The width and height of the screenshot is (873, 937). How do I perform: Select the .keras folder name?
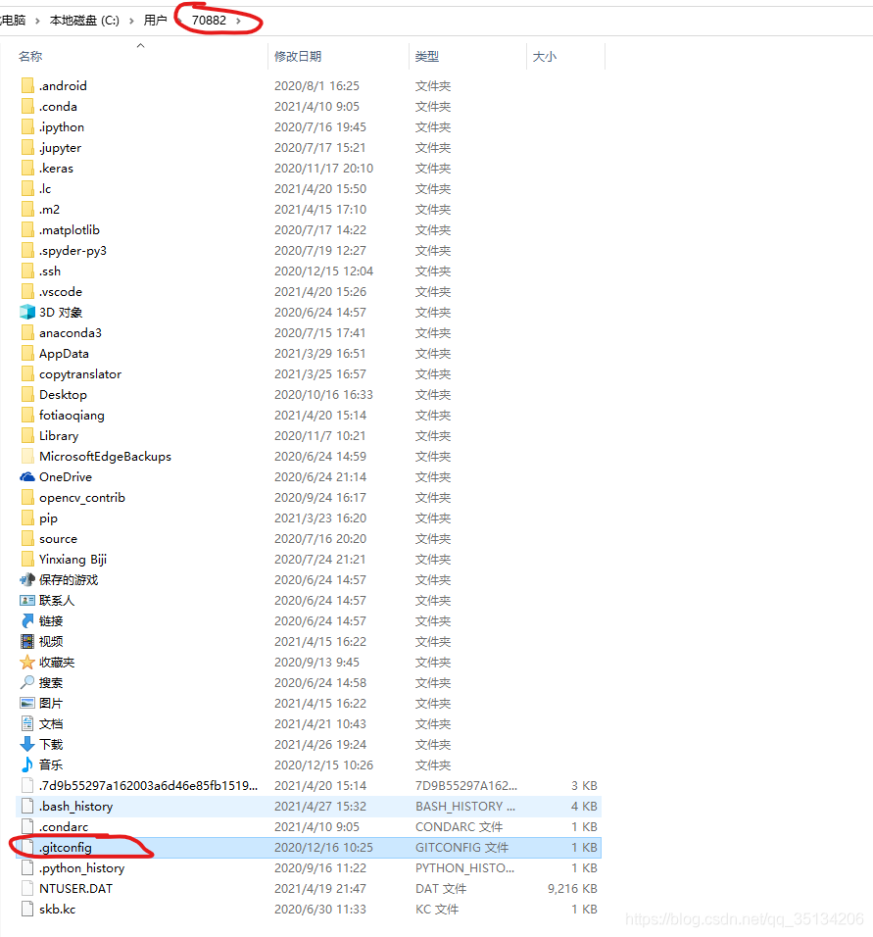click(x=56, y=168)
